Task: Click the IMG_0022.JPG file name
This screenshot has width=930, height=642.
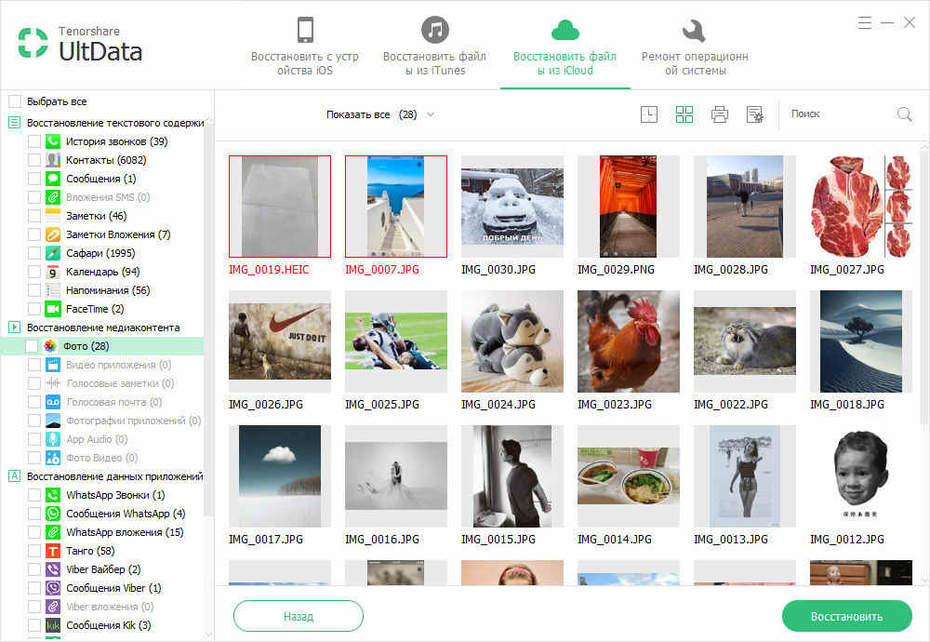Action: (x=731, y=405)
